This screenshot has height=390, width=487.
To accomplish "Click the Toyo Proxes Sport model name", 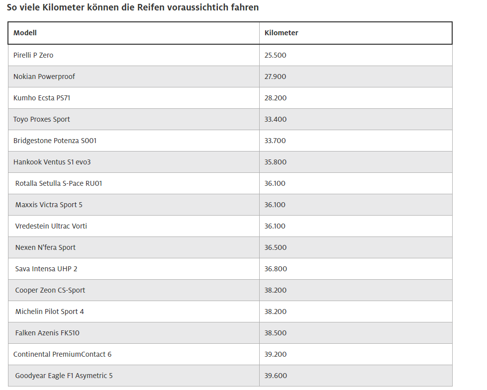I will tap(42, 119).
